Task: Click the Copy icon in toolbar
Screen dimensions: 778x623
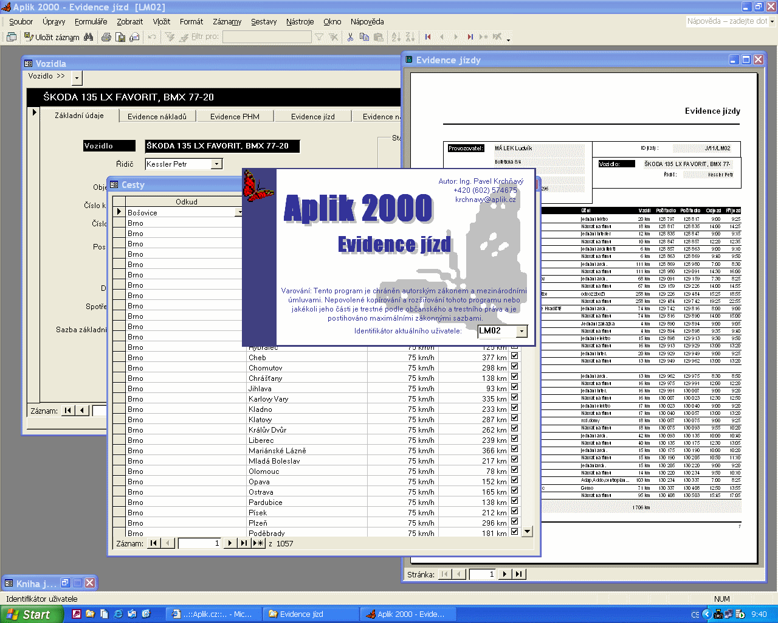Action: coord(364,37)
